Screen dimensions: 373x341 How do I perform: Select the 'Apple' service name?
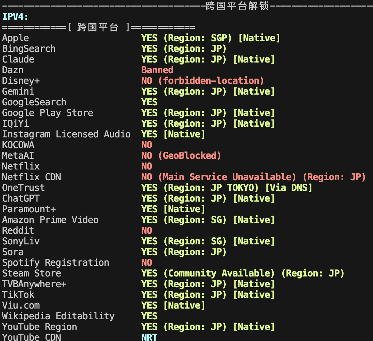(x=15, y=38)
